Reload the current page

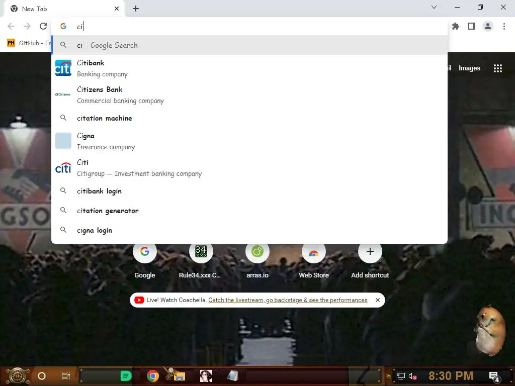[43, 26]
